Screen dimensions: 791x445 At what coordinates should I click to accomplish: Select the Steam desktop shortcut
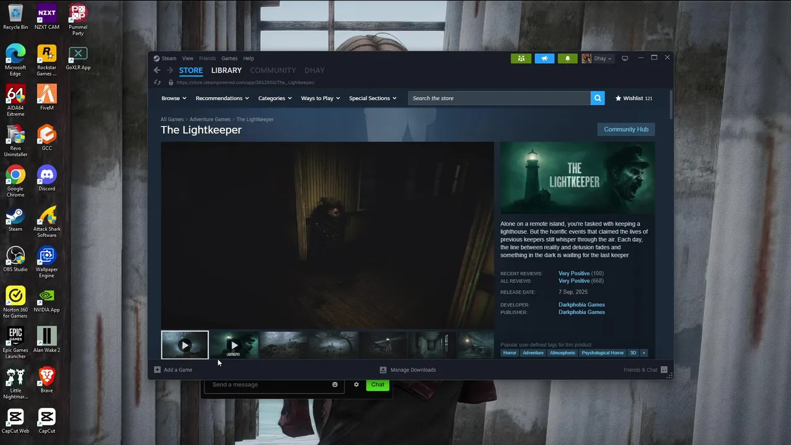(x=15, y=219)
